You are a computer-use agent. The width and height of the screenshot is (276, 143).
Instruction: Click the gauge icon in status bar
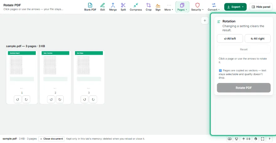(x=256, y=139)
